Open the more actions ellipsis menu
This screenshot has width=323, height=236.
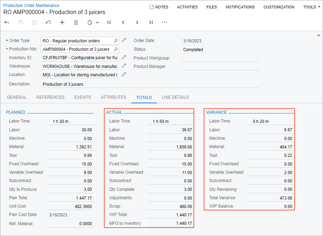point(164,22)
